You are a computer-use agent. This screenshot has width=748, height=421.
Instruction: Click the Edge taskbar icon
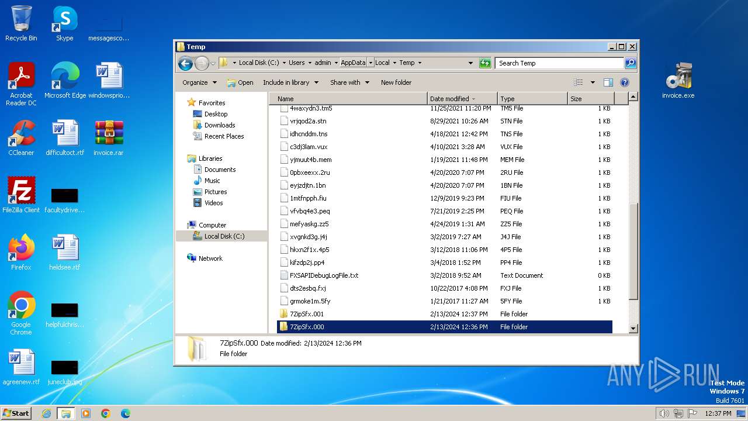coord(126,413)
